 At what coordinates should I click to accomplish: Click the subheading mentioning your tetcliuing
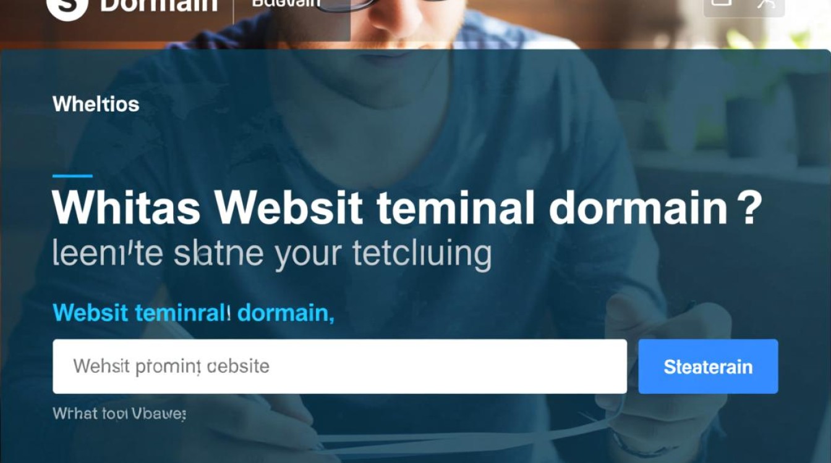(272, 254)
